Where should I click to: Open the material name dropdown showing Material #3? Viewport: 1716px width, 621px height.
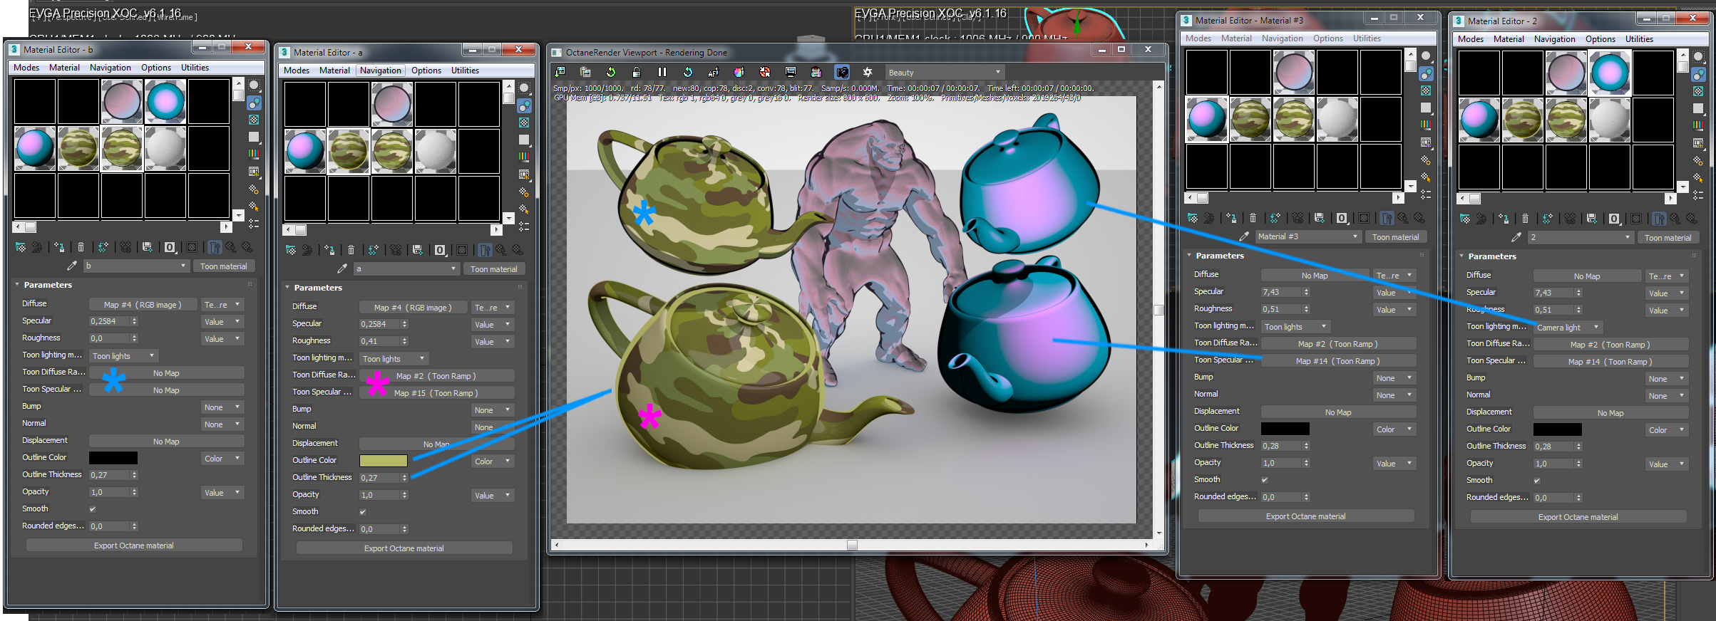pyautogui.click(x=1307, y=236)
